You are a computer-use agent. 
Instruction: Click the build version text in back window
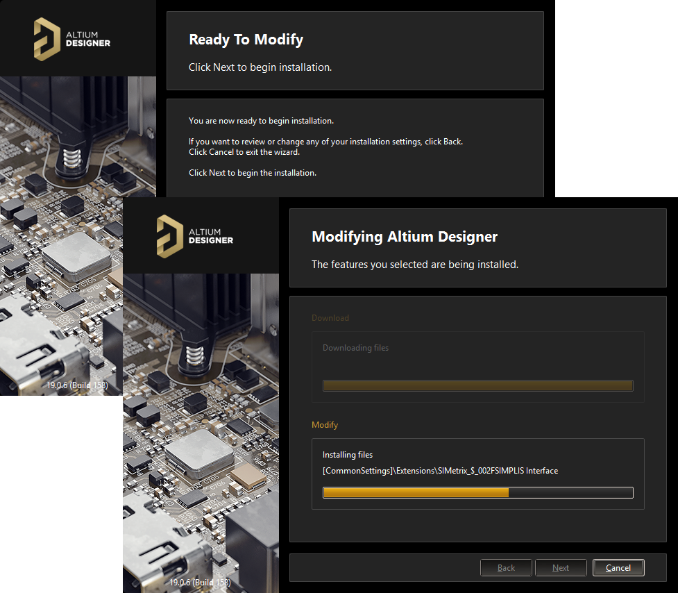pos(77,385)
